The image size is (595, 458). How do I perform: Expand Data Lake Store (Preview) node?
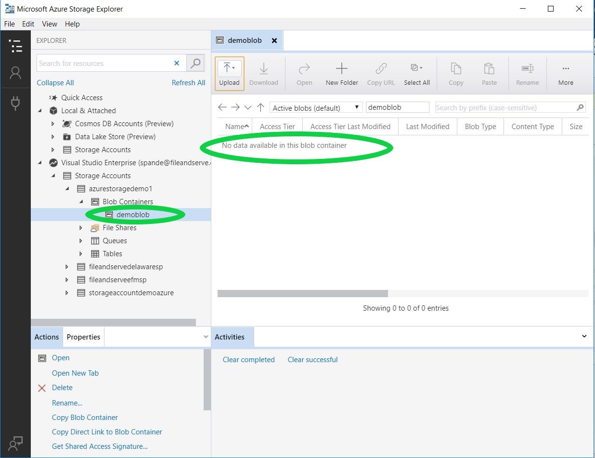coord(53,137)
